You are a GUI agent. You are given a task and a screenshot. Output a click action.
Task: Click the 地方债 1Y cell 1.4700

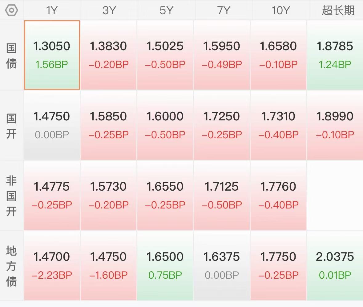click(x=52, y=265)
